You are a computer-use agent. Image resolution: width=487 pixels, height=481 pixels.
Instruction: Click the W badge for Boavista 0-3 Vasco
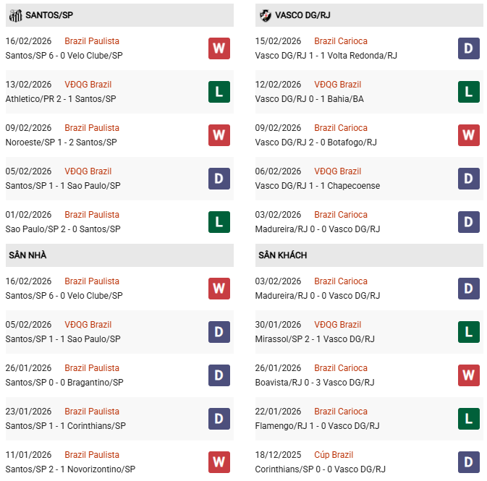click(x=468, y=375)
